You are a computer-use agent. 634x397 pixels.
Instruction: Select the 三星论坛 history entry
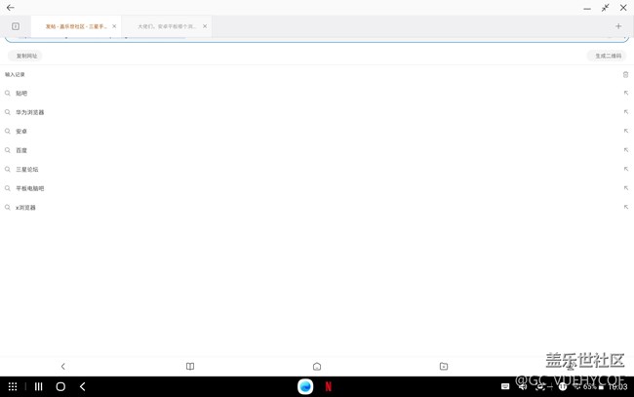(x=27, y=170)
